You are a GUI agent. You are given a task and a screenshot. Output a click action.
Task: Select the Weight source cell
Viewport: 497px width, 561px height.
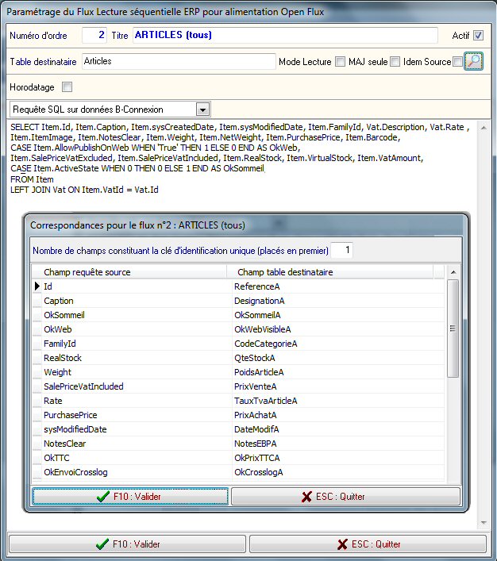coord(137,372)
